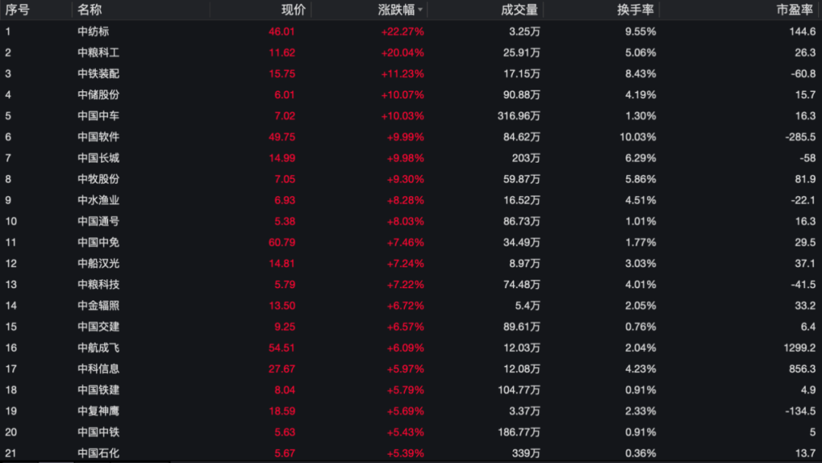Click the 名称 column header
Image resolution: width=822 pixels, height=463 pixels.
click(90, 10)
